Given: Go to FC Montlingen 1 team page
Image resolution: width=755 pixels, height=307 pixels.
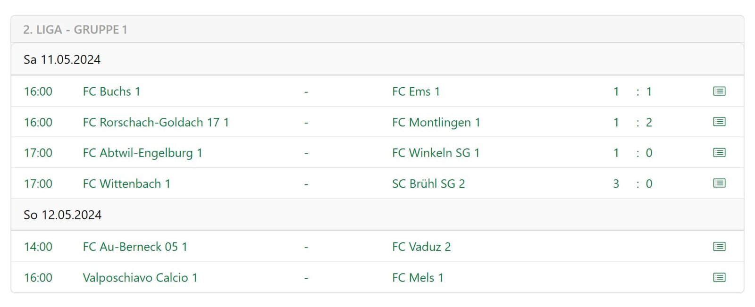Looking at the screenshot, I should point(436,122).
